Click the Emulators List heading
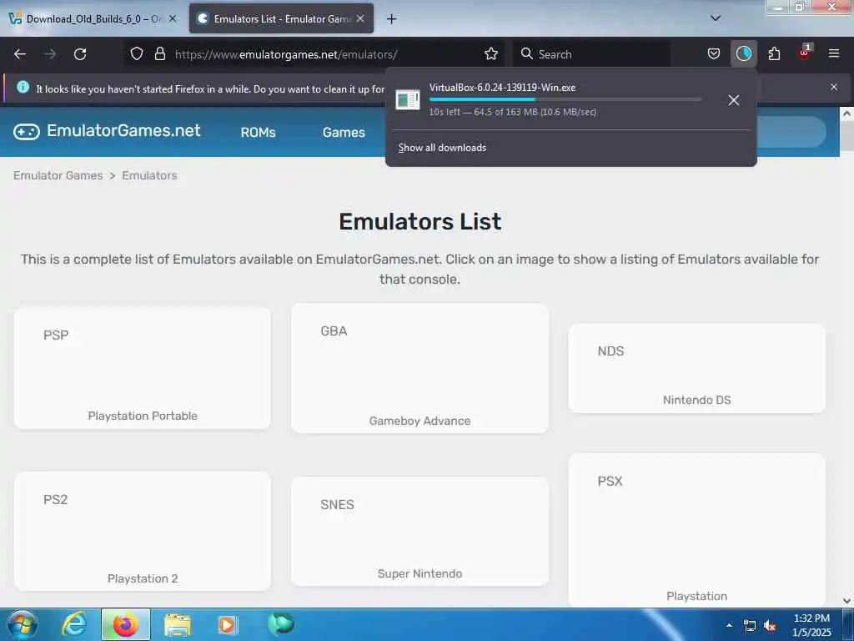This screenshot has height=641, width=854. point(420,221)
